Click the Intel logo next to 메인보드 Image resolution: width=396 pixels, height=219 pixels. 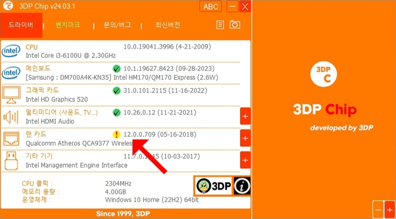(x=11, y=73)
